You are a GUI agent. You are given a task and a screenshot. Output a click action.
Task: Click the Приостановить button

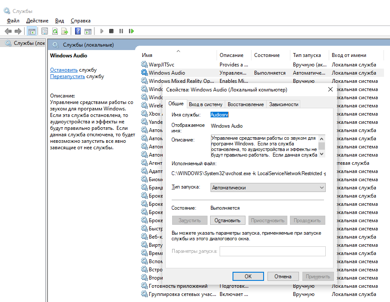267,220
